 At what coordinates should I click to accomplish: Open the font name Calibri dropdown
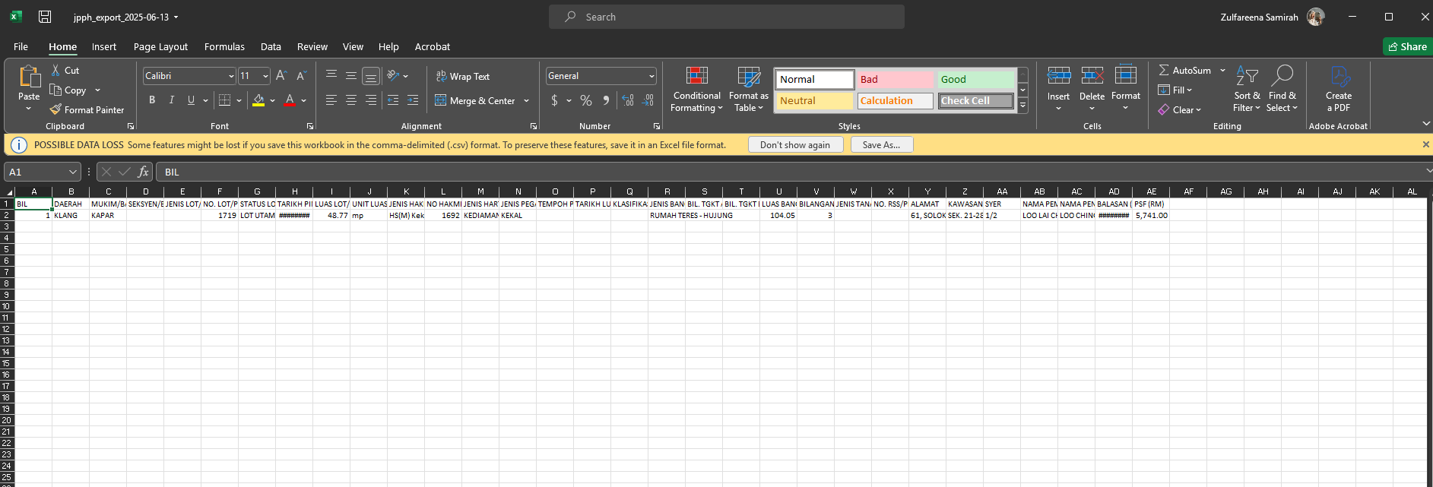(231, 76)
